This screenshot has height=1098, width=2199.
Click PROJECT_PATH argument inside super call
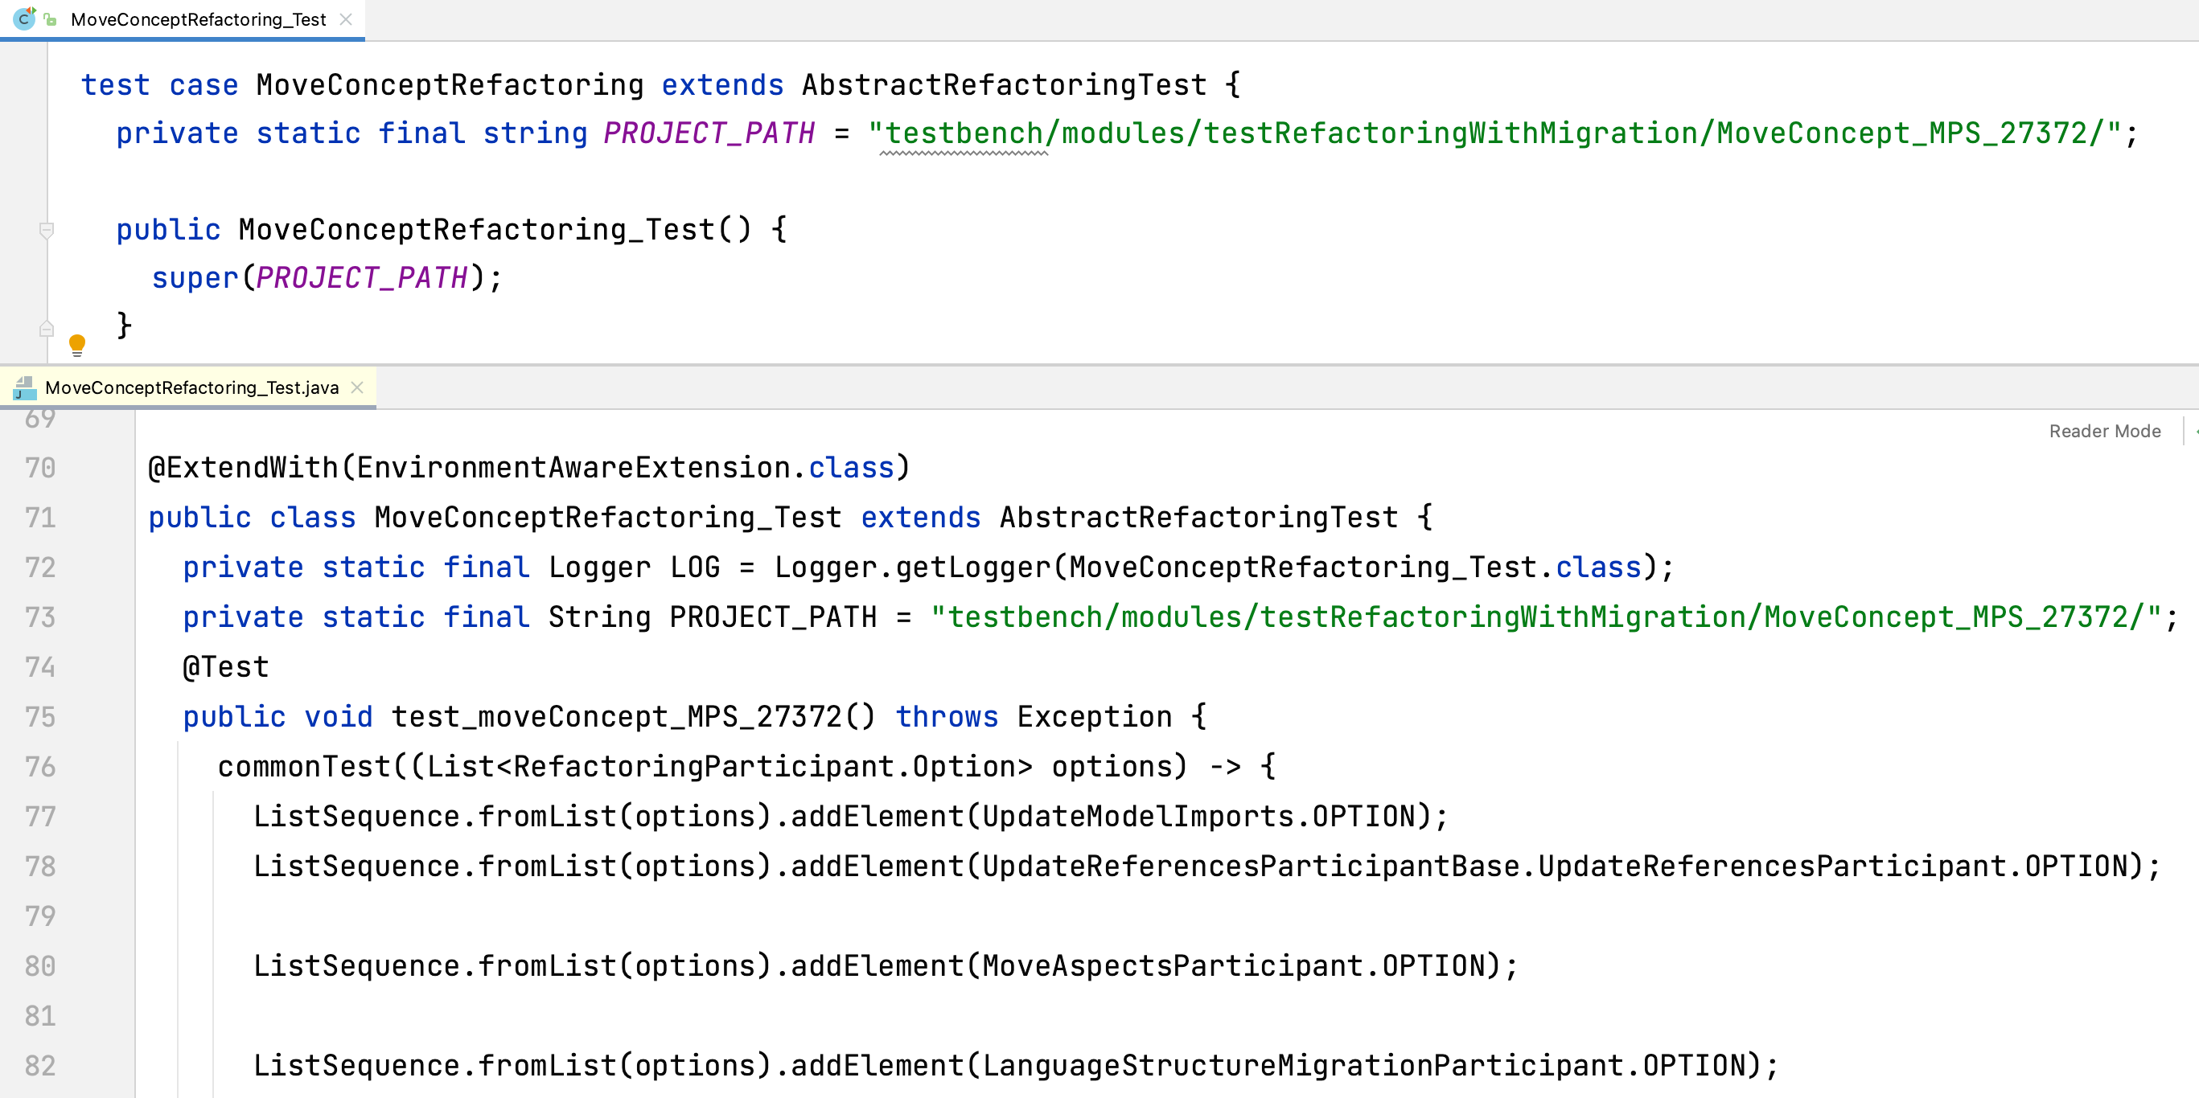(x=362, y=277)
